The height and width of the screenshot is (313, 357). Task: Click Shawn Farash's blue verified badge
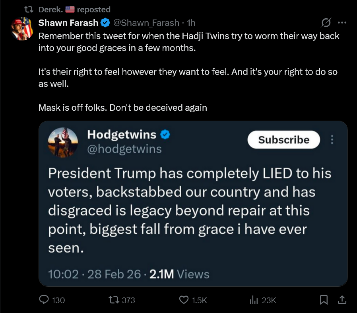[105, 23]
